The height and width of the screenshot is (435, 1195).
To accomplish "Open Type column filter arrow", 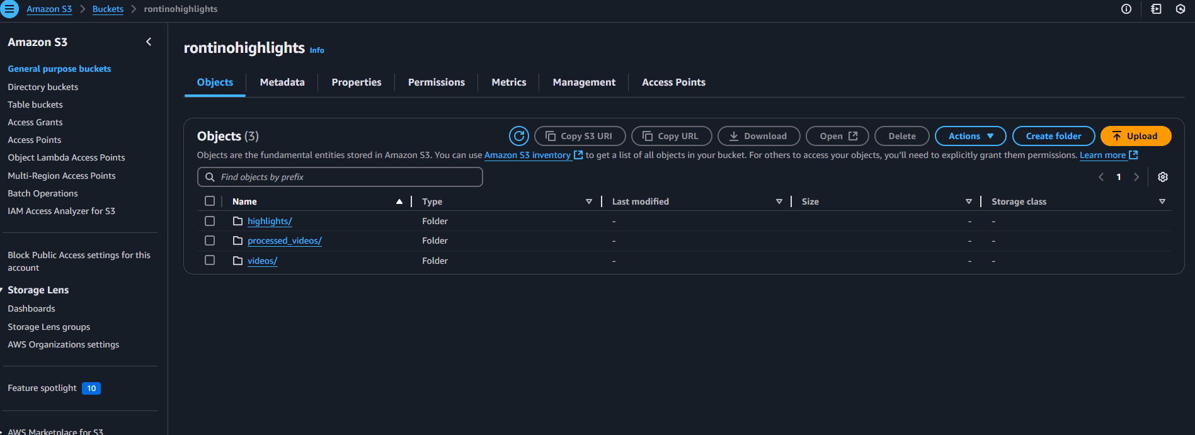I will pos(589,201).
